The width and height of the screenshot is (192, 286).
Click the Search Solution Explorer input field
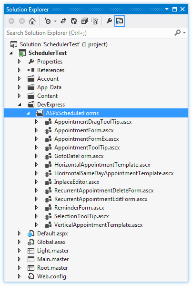point(89,33)
